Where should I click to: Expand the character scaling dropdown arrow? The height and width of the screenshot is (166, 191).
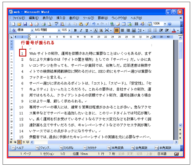point(111,30)
